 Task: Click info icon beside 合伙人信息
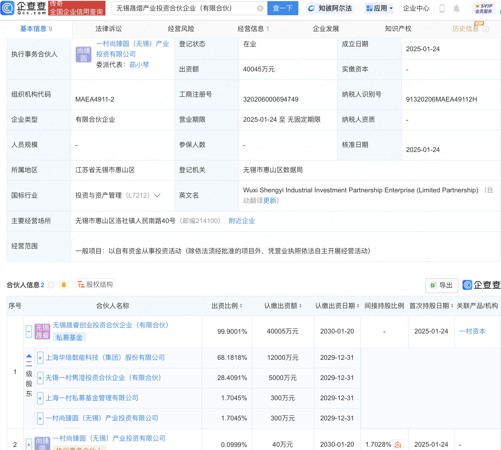pyautogui.click(x=51, y=285)
